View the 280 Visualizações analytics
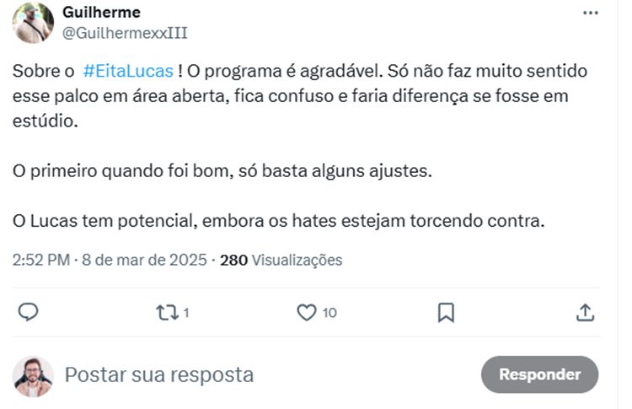Viewport: 632px width, 409px height. pos(281,260)
